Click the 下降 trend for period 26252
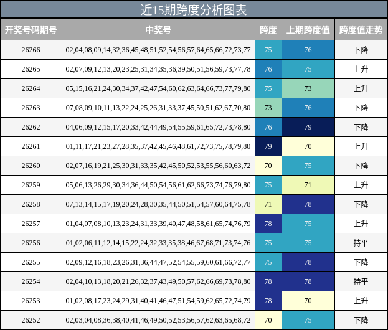This screenshot has height=330, width=388. coord(361,320)
